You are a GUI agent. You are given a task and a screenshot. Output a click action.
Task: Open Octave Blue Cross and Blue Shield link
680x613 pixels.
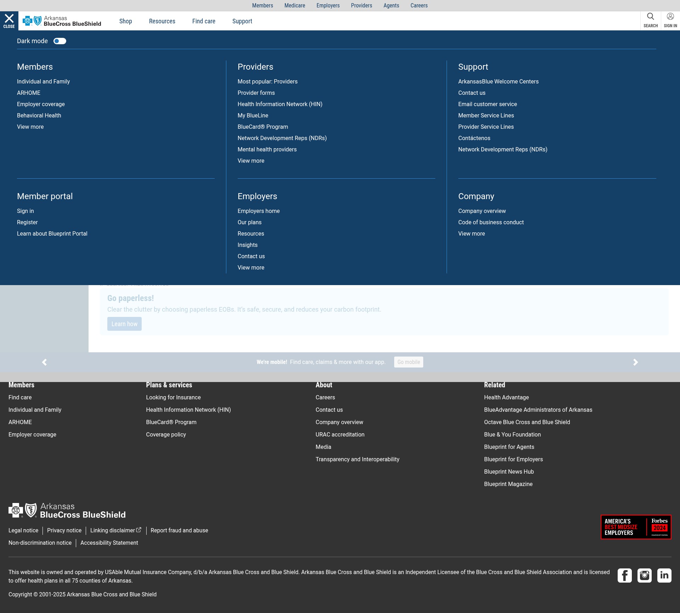(x=527, y=422)
